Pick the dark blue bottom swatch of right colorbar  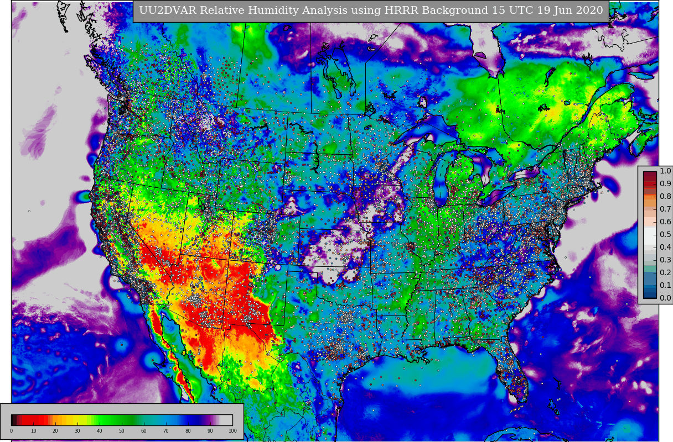tap(650, 295)
